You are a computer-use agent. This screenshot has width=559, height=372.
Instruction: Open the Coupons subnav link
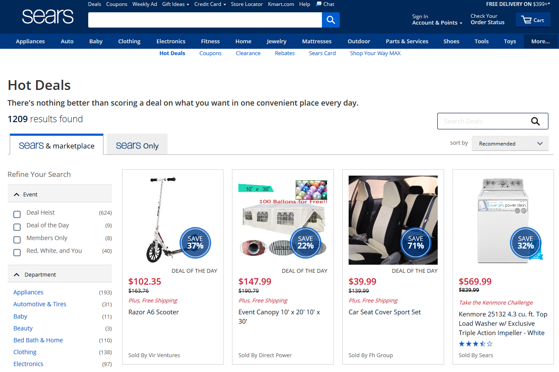[210, 53]
